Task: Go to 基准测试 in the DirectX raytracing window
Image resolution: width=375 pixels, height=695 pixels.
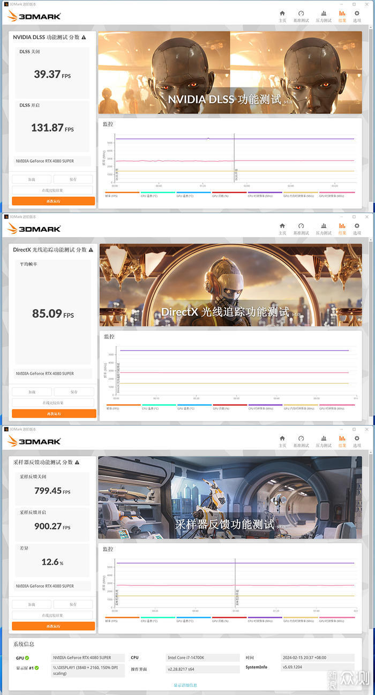Action: point(301,229)
